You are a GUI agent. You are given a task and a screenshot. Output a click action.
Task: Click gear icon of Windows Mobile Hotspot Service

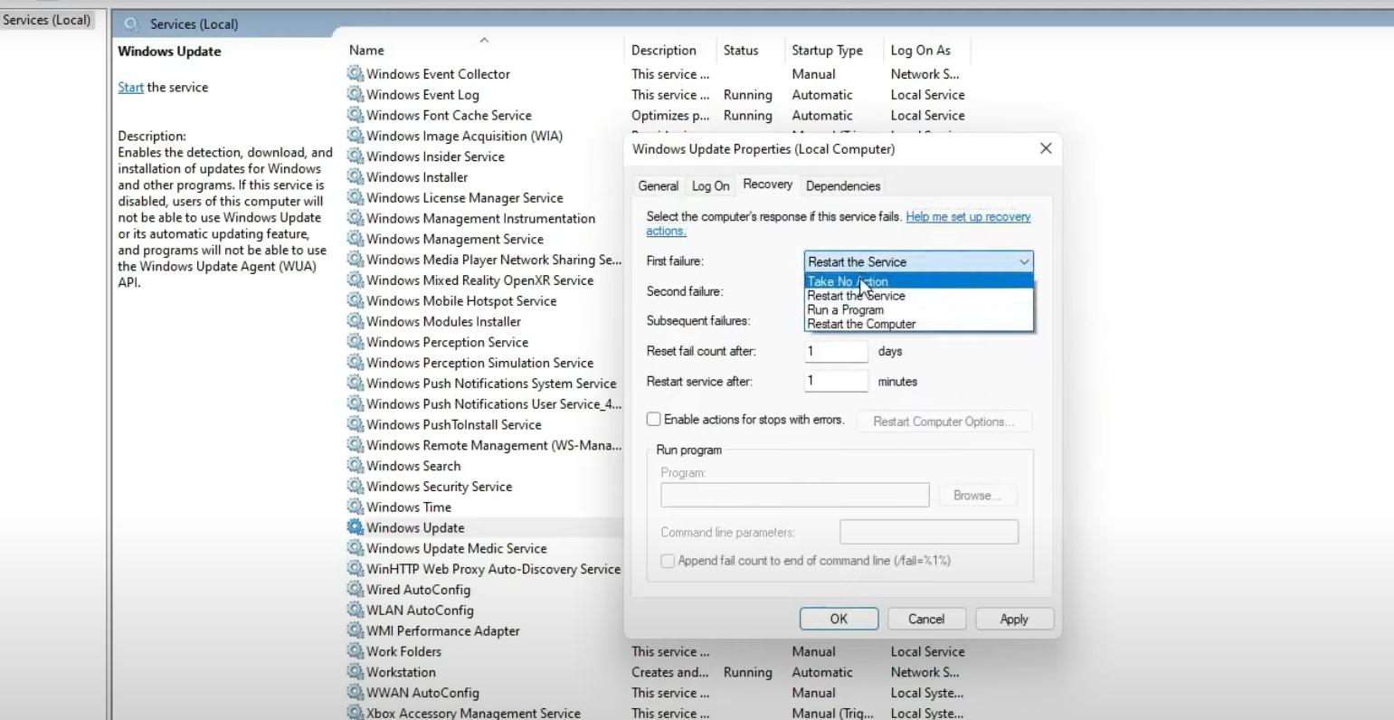(x=356, y=300)
